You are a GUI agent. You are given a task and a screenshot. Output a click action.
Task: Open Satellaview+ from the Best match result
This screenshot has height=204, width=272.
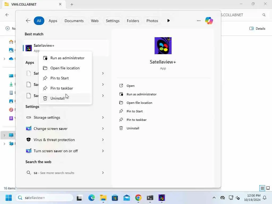click(66, 48)
